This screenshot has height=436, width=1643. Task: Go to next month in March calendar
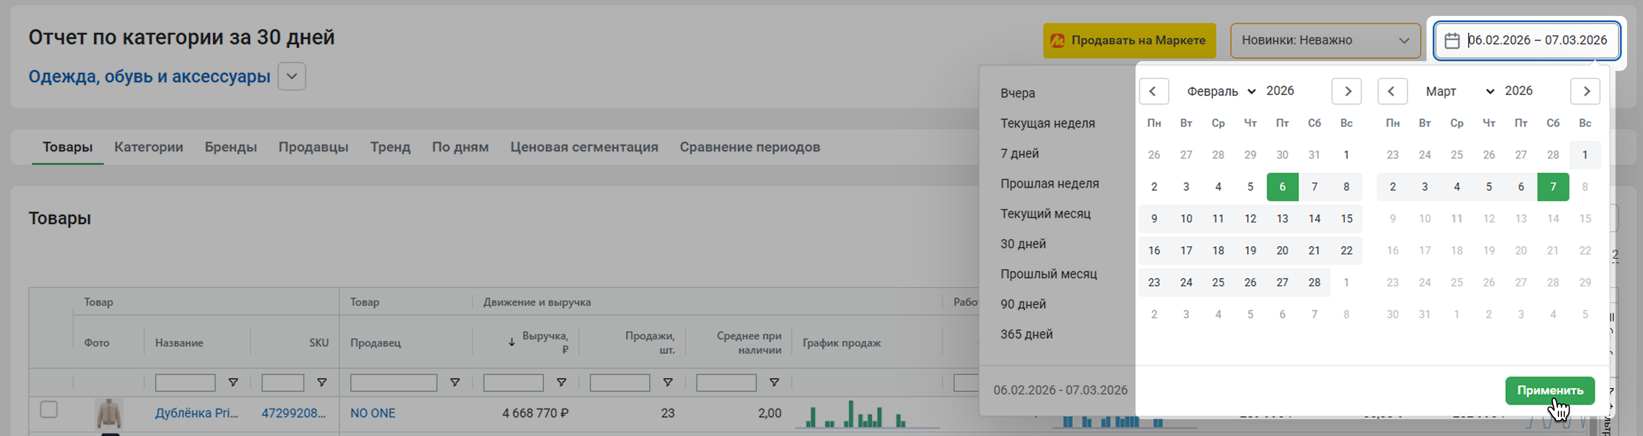[x=1585, y=91]
